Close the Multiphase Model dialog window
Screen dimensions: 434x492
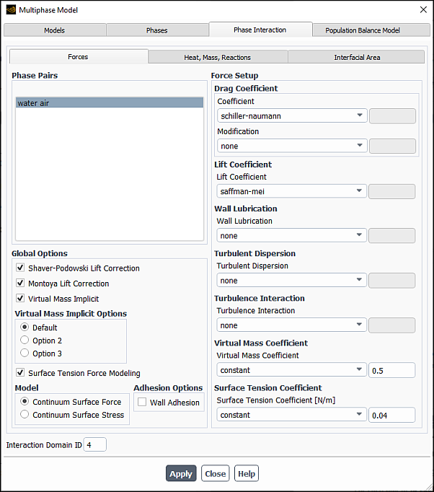(x=422, y=10)
